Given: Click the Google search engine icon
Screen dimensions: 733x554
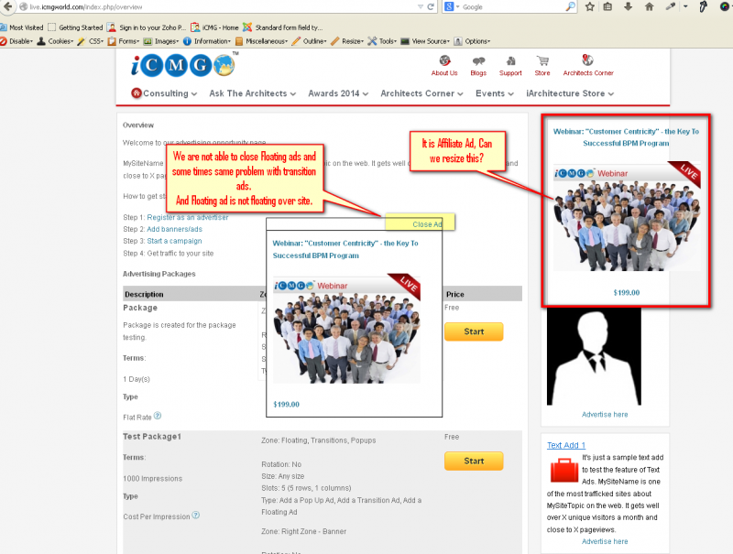Looking at the screenshot, I should click(x=449, y=6).
